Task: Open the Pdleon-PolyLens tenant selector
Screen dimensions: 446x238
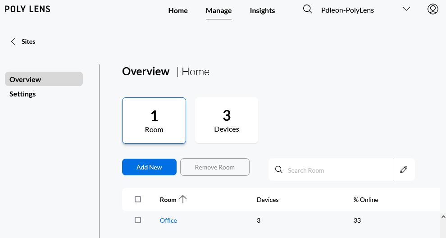Action: (347, 10)
